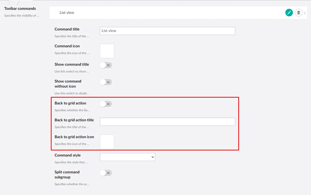Click the green pencil edit icon
Image resolution: width=311 pixels, height=195 pixels.
(x=289, y=13)
